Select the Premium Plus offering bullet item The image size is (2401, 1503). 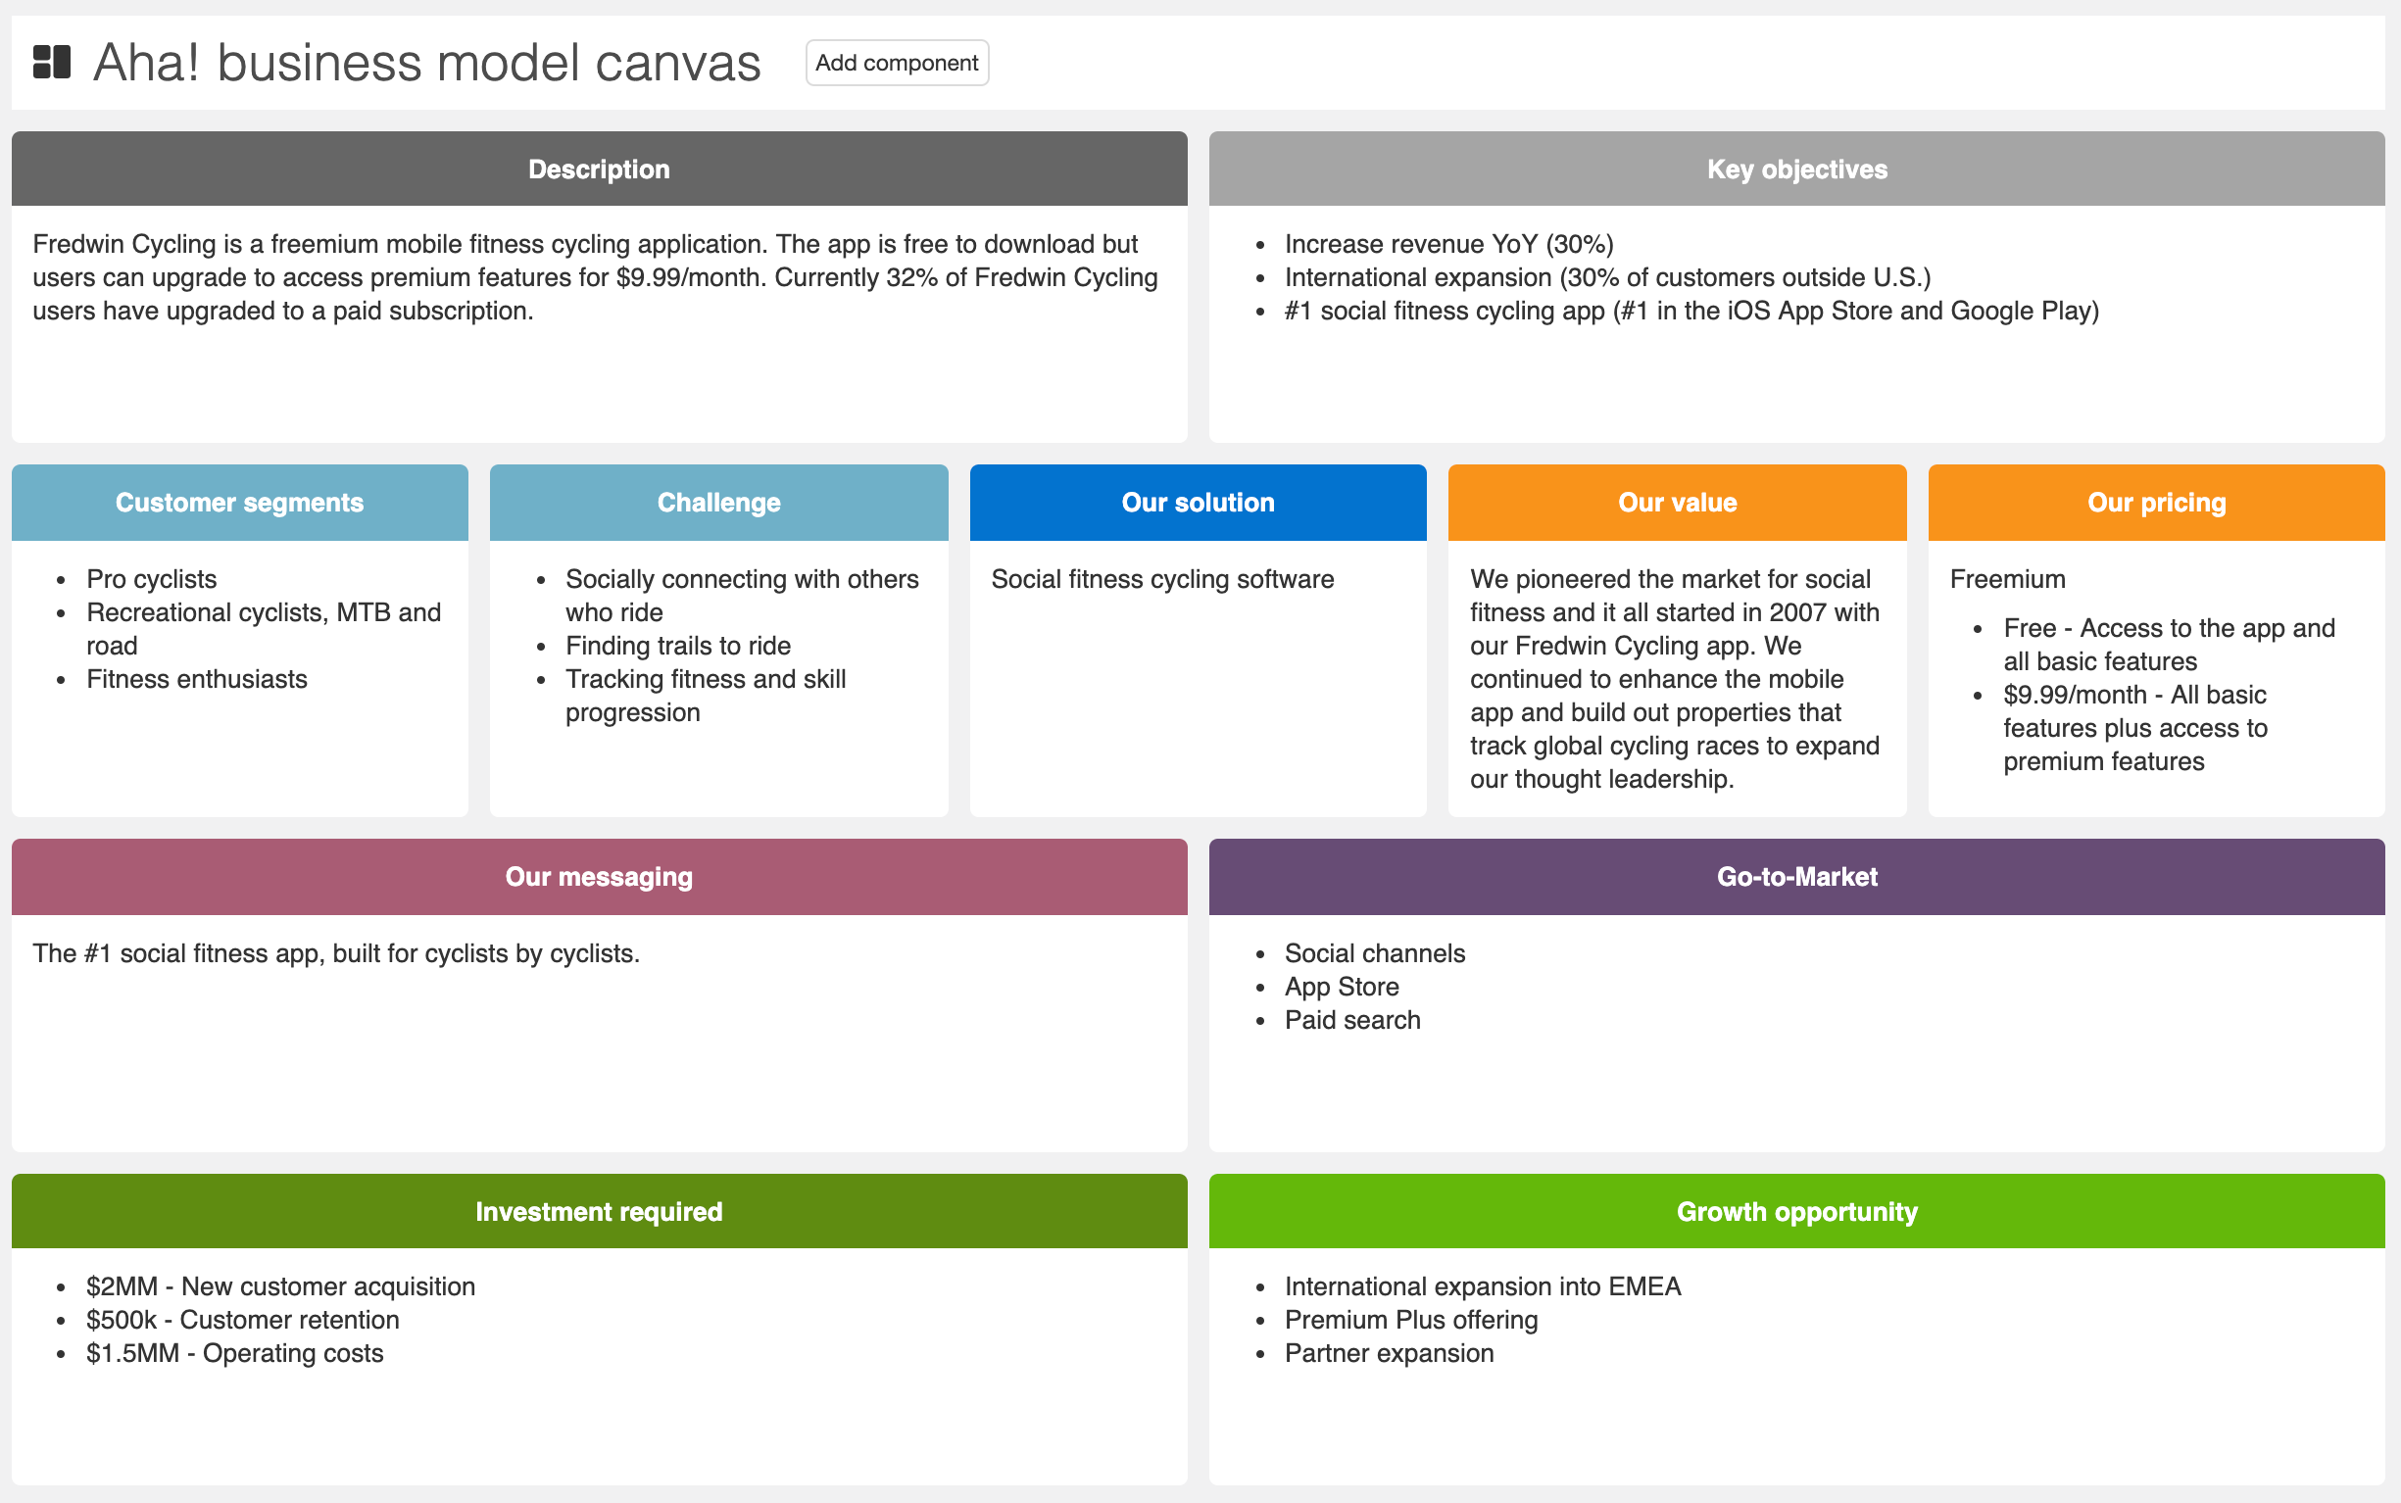(x=1412, y=1319)
